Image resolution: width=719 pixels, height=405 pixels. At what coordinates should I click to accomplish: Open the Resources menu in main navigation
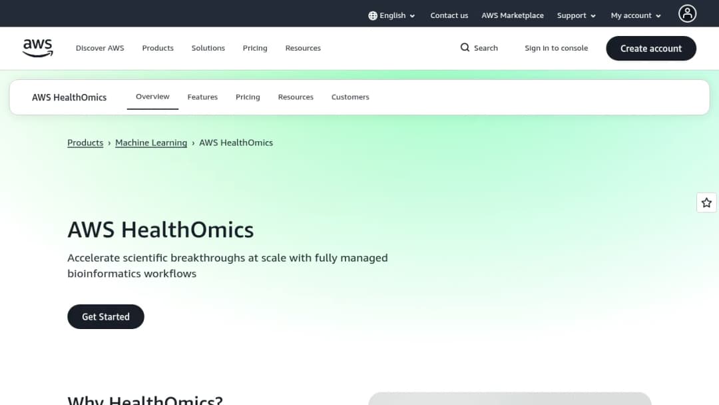[303, 48]
